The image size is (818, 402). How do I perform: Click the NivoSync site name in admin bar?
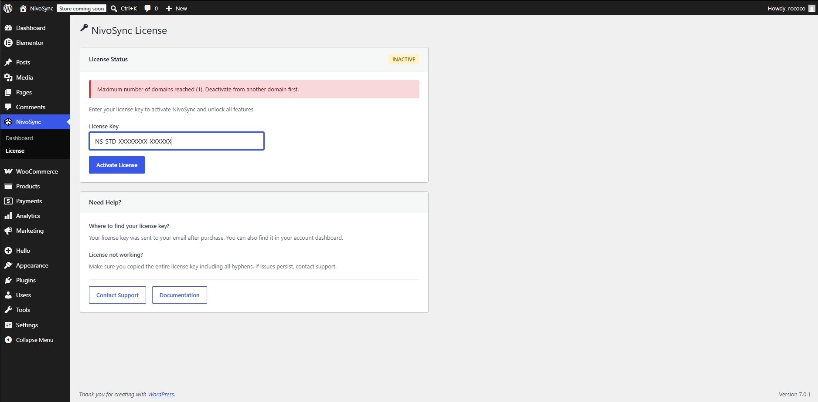(42, 8)
